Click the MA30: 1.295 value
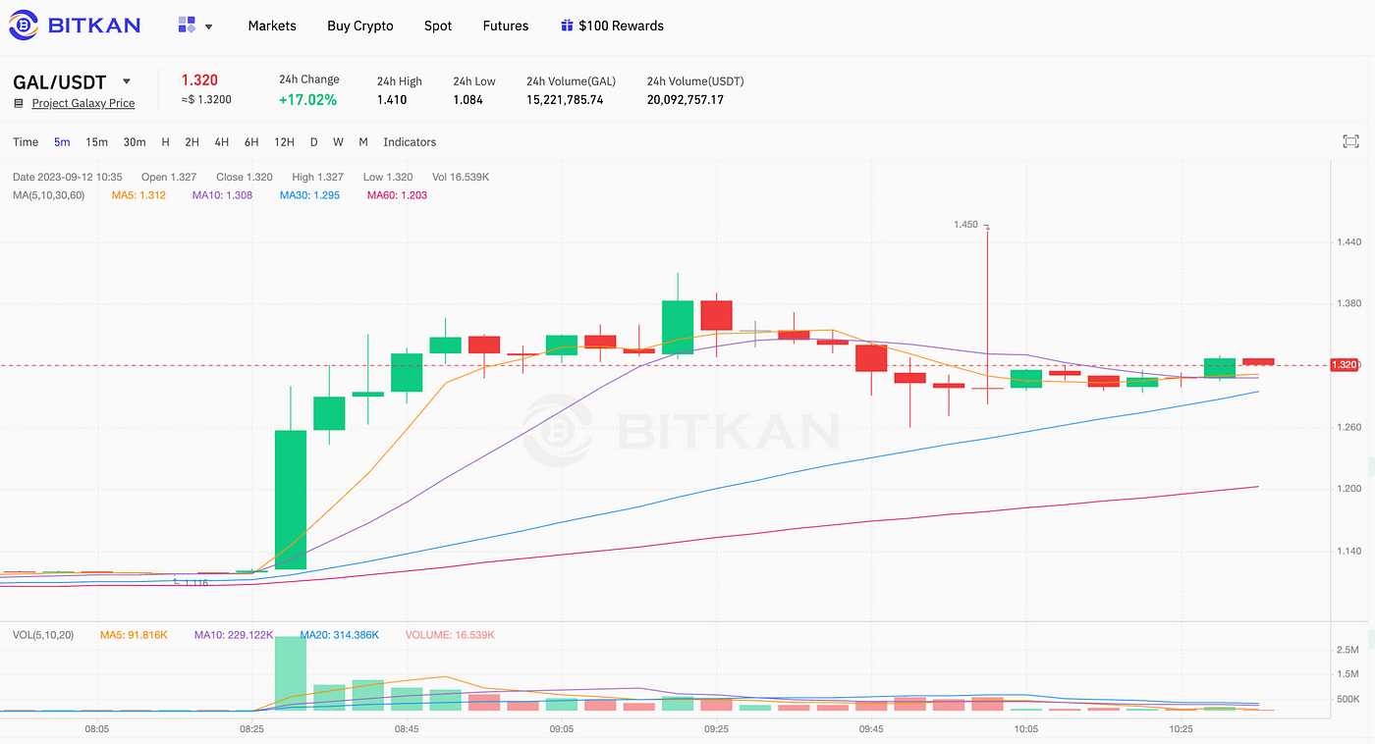Viewport: 1375px width, 744px height. point(309,195)
